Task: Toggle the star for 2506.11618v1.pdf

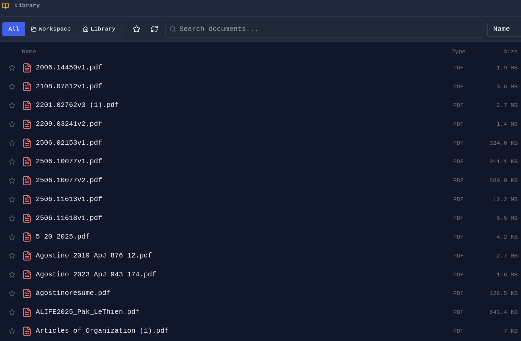Action: point(12,218)
